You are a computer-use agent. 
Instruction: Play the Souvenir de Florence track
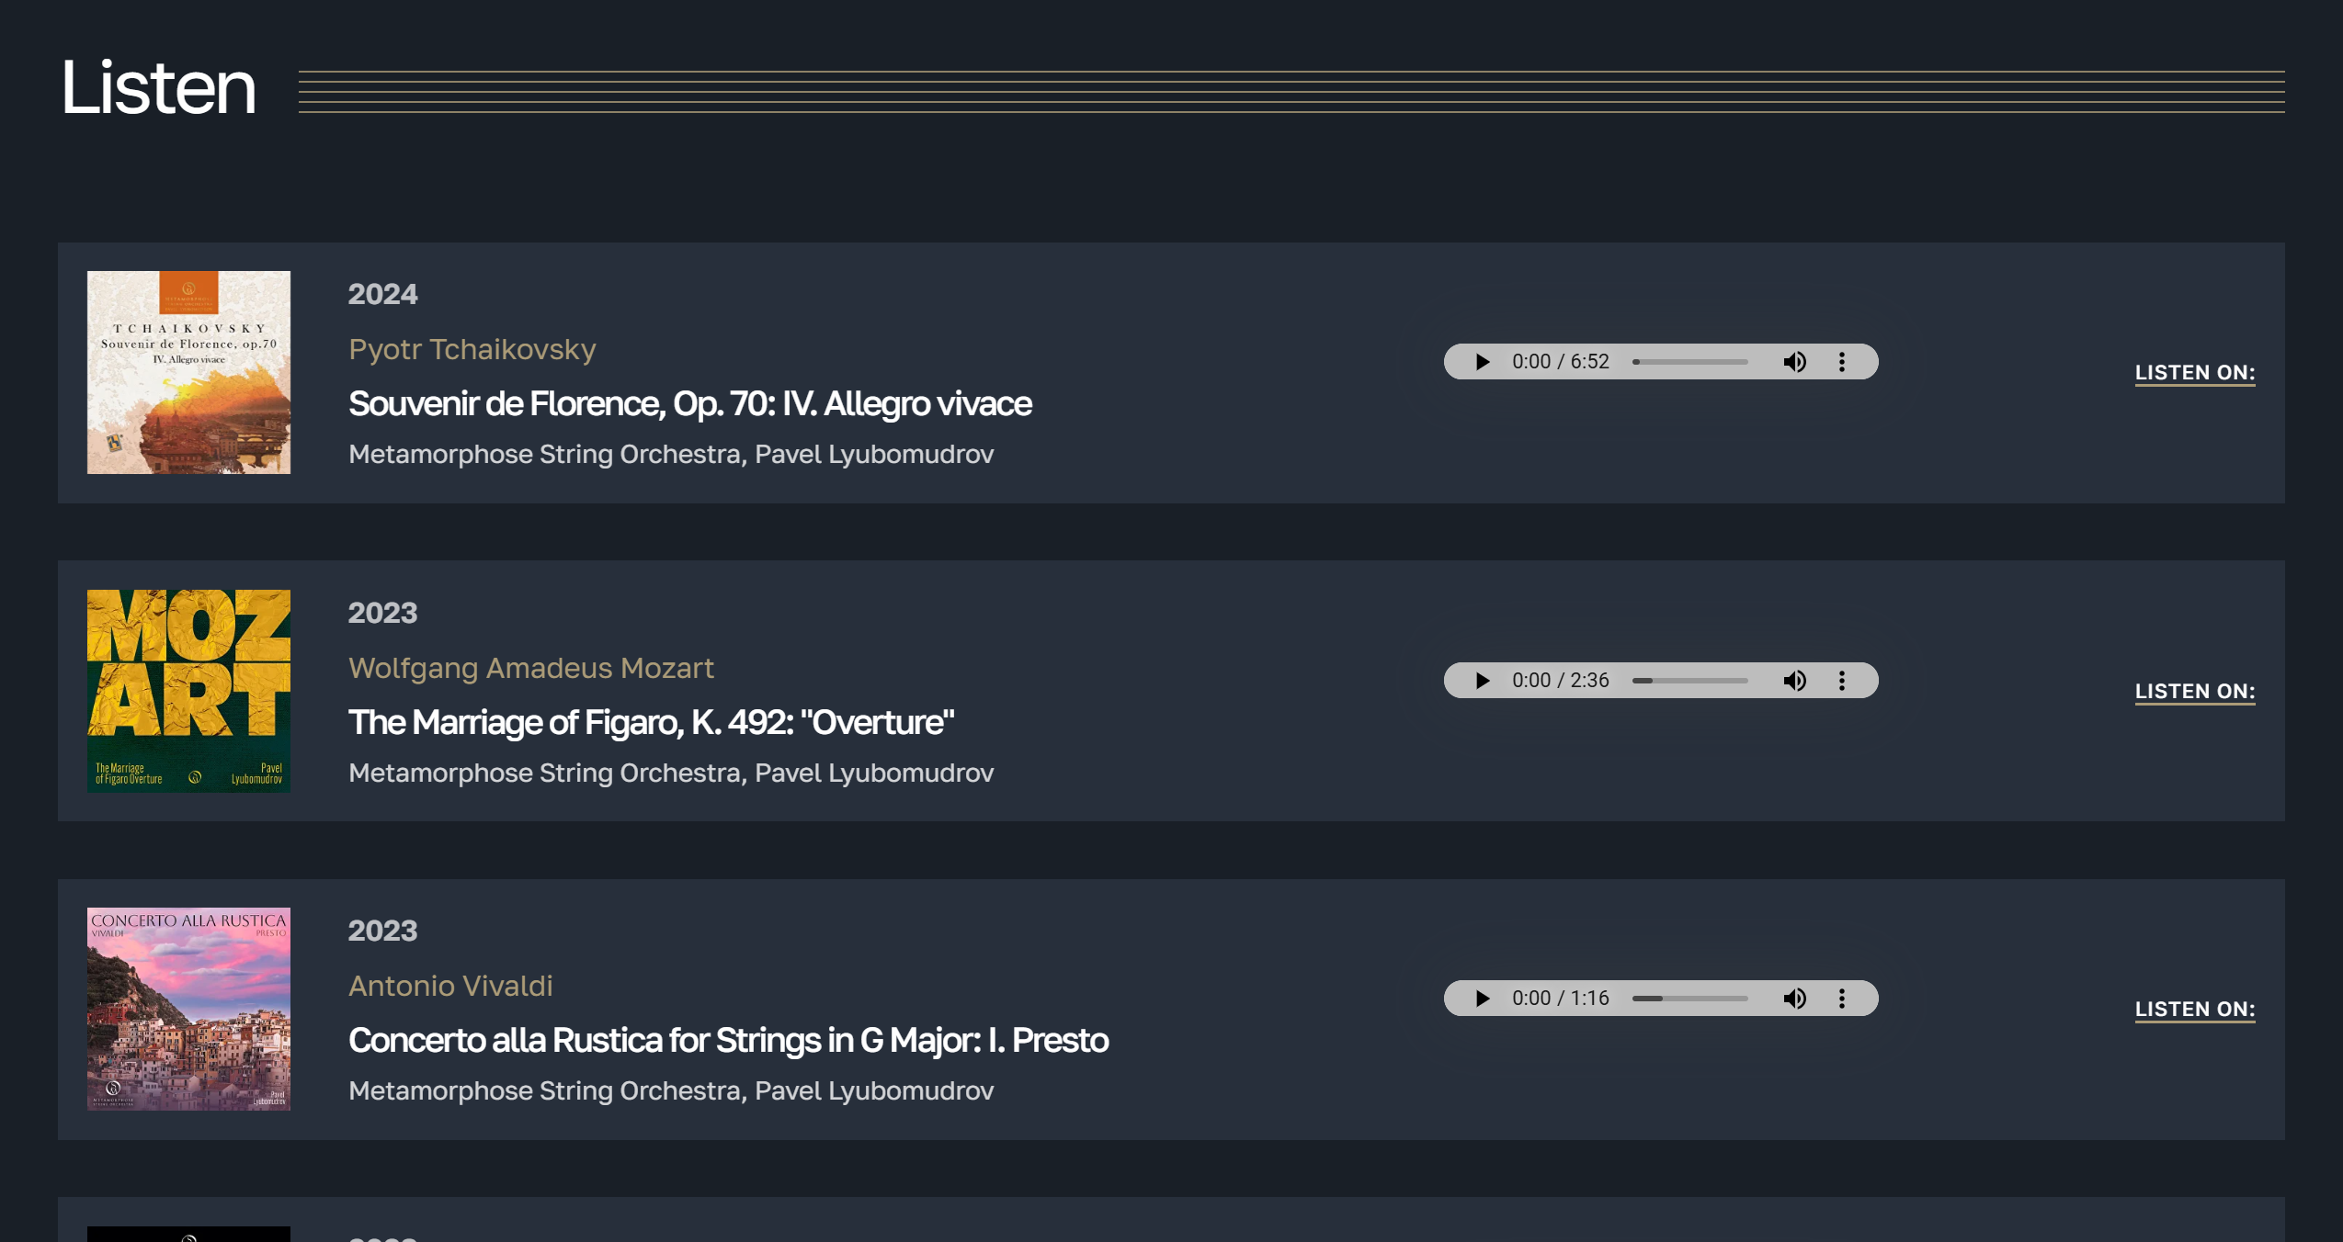1482,362
